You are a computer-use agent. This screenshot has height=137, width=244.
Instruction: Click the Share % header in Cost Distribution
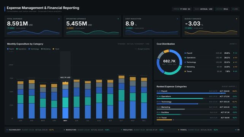[233, 44]
